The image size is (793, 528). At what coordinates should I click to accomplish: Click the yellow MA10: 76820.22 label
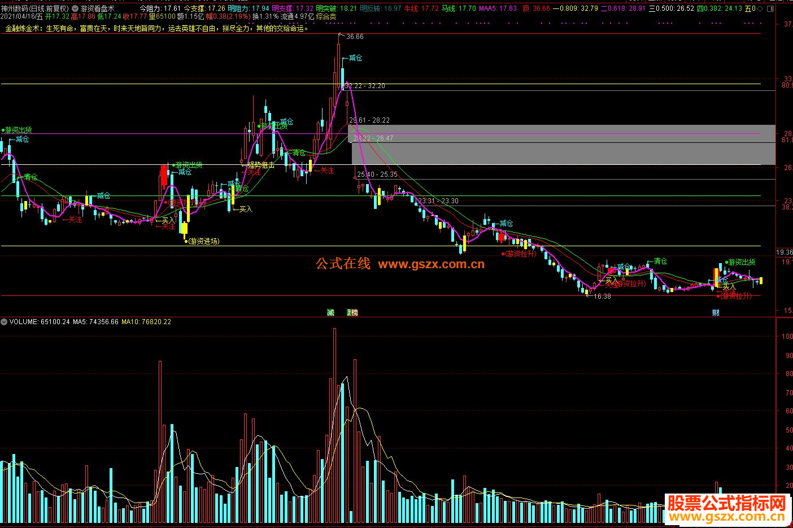pyautogui.click(x=146, y=322)
